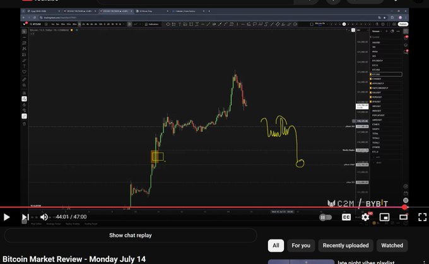Open YouTube player settings gear
429x264 pixels.
pos(365,217)
